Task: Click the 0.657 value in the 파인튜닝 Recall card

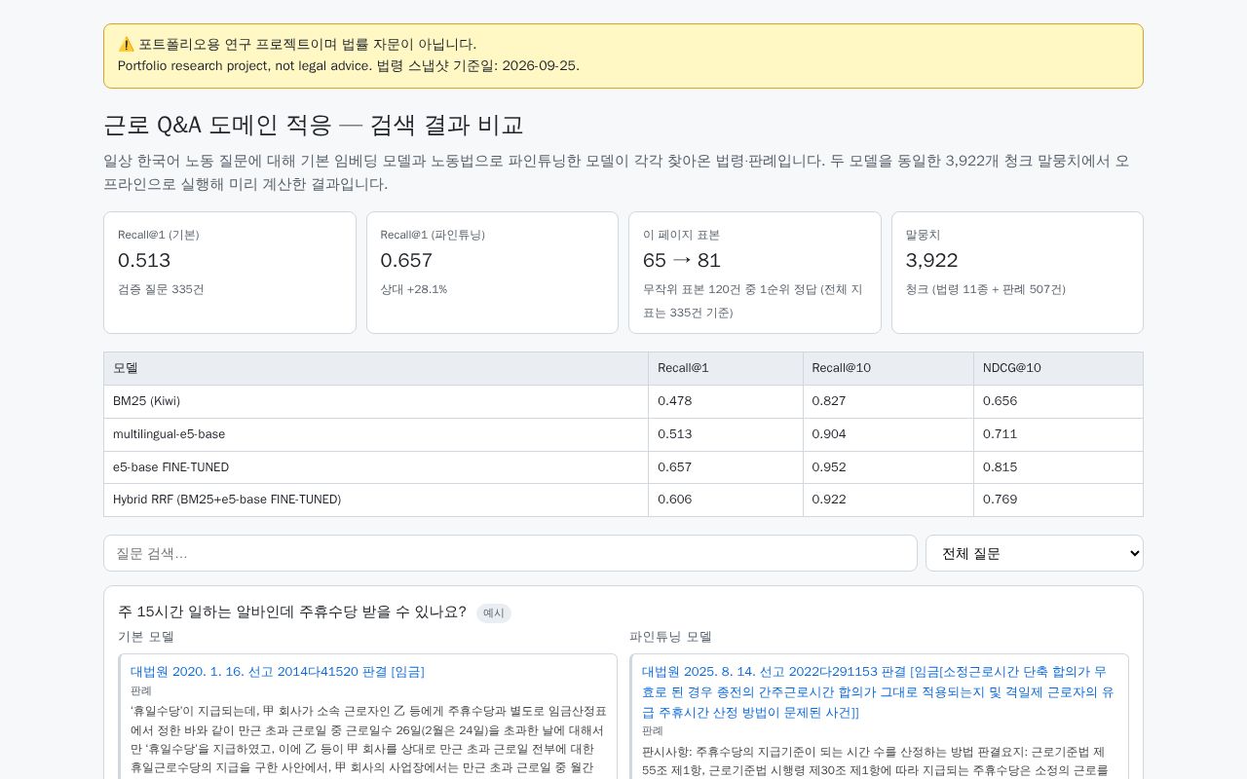Action: pyautogui.click(x=406, y=260)
